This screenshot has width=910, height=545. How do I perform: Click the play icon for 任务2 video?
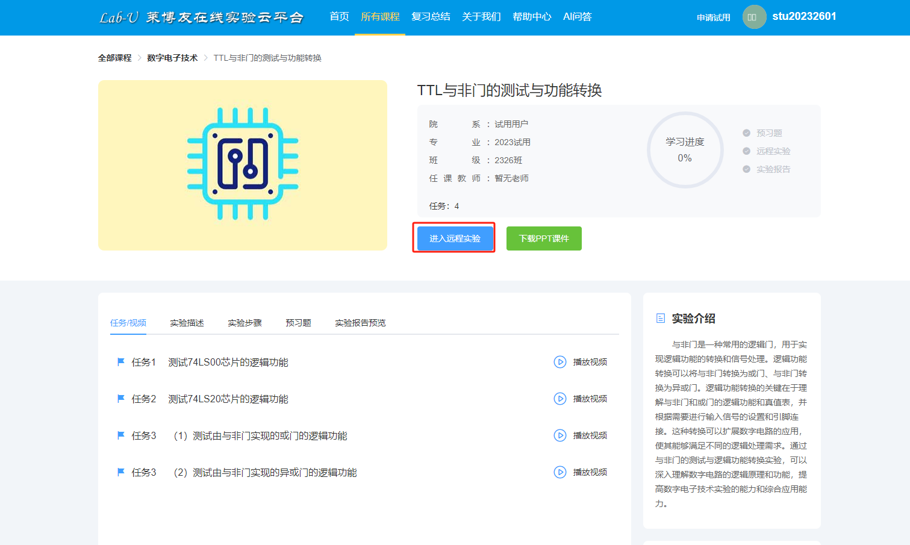pyautogui.click(x=559, y=399)
